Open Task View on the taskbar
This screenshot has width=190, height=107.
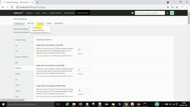tap(58, 104)
